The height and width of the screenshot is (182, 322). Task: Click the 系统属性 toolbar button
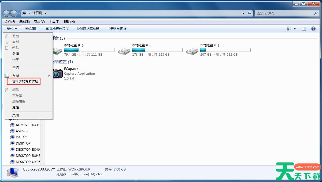[x=32, y=29]
